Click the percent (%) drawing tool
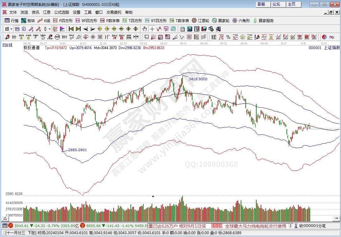The height and width of the screenshot is (237, 341). point(228,37)
